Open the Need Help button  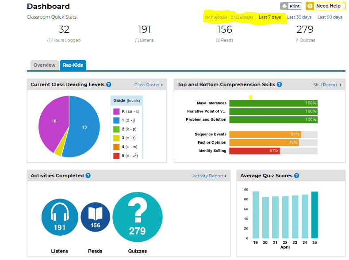325,6
